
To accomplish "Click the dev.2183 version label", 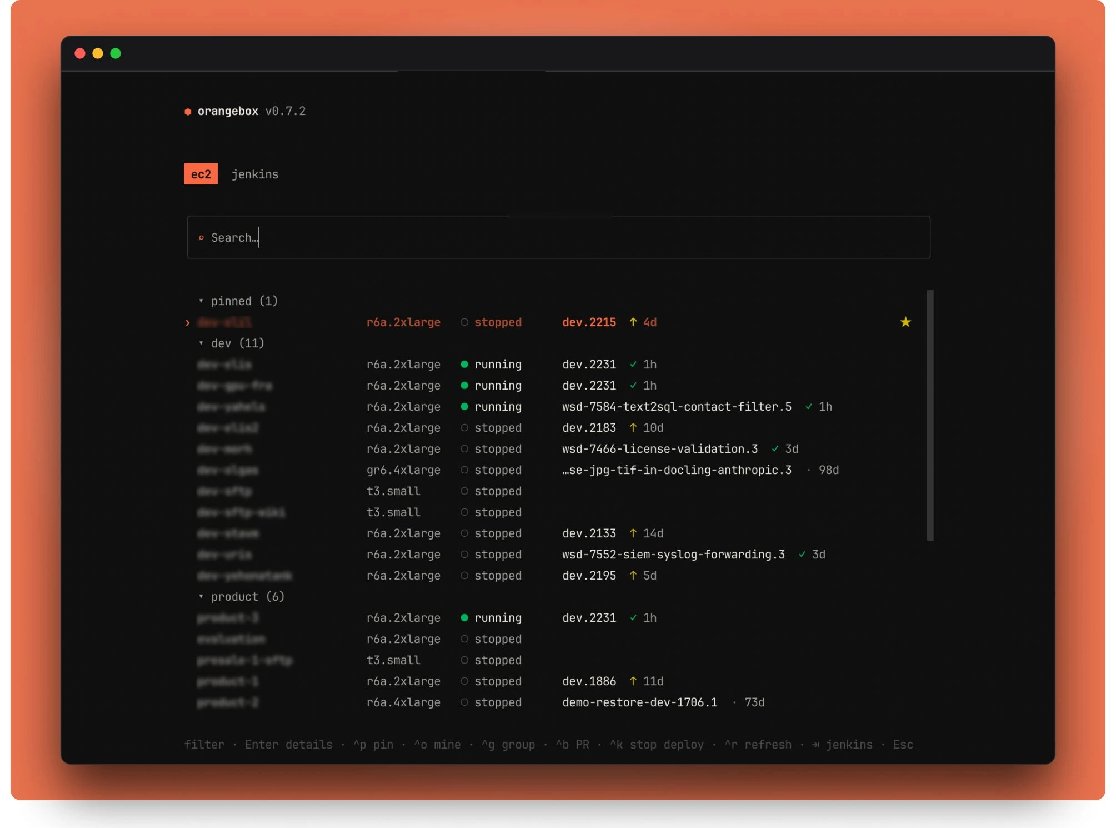I will (x=589, y=427).
